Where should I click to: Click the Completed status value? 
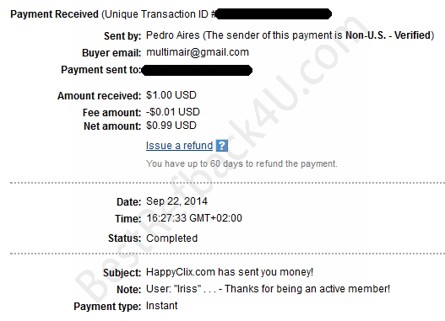click(171, 238)
